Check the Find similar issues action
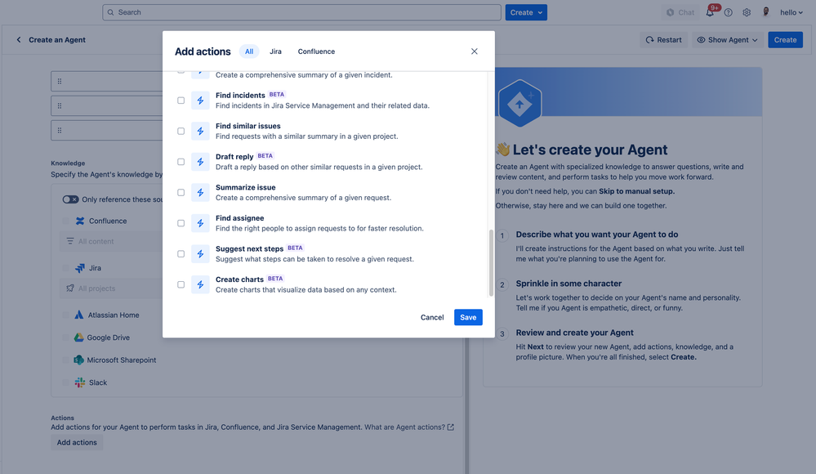 point(181,132)
